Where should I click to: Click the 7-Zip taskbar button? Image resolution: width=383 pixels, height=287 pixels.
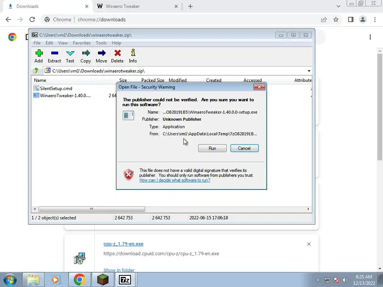pos(125,280)
